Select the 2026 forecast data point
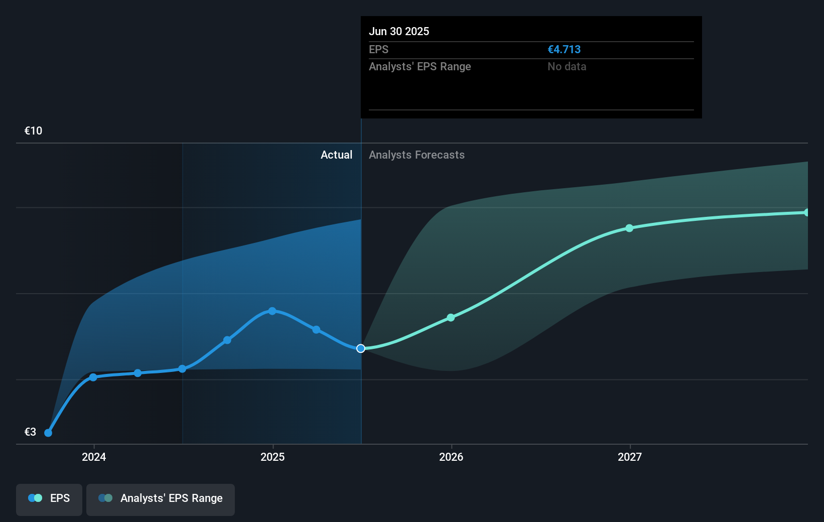This screenshot has height=522, width=824. point(451,317)
